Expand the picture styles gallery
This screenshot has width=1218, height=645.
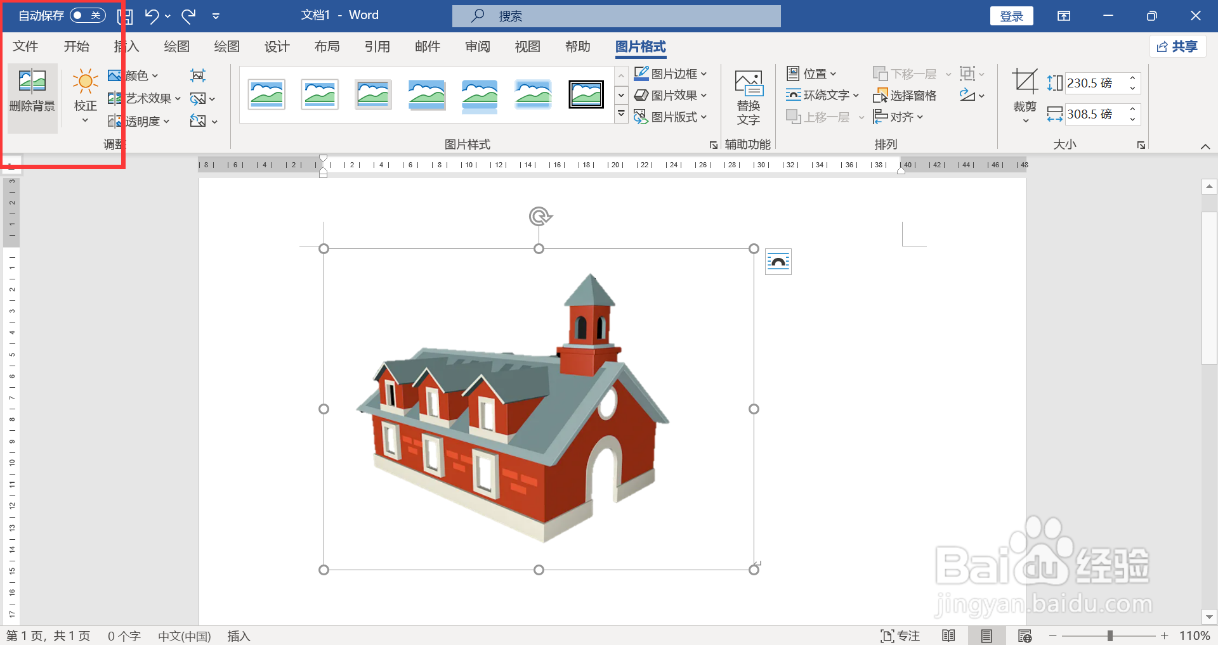[621, 115]
